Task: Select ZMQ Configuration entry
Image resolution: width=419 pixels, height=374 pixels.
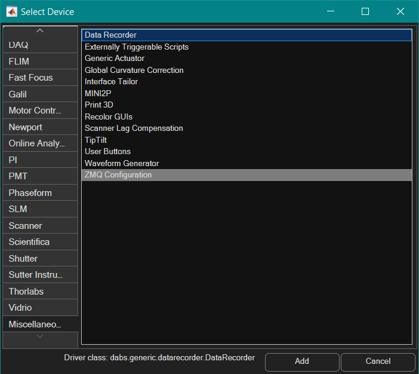Action: pos(247,175)
